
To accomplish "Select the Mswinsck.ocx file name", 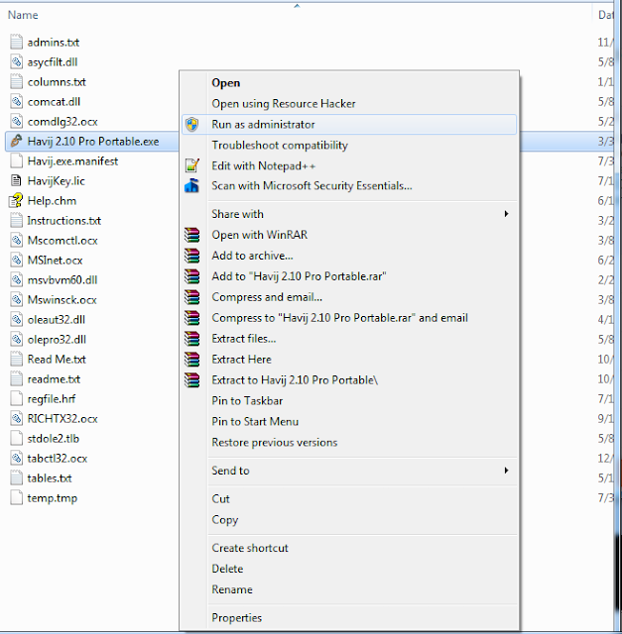I will (62, 299).
